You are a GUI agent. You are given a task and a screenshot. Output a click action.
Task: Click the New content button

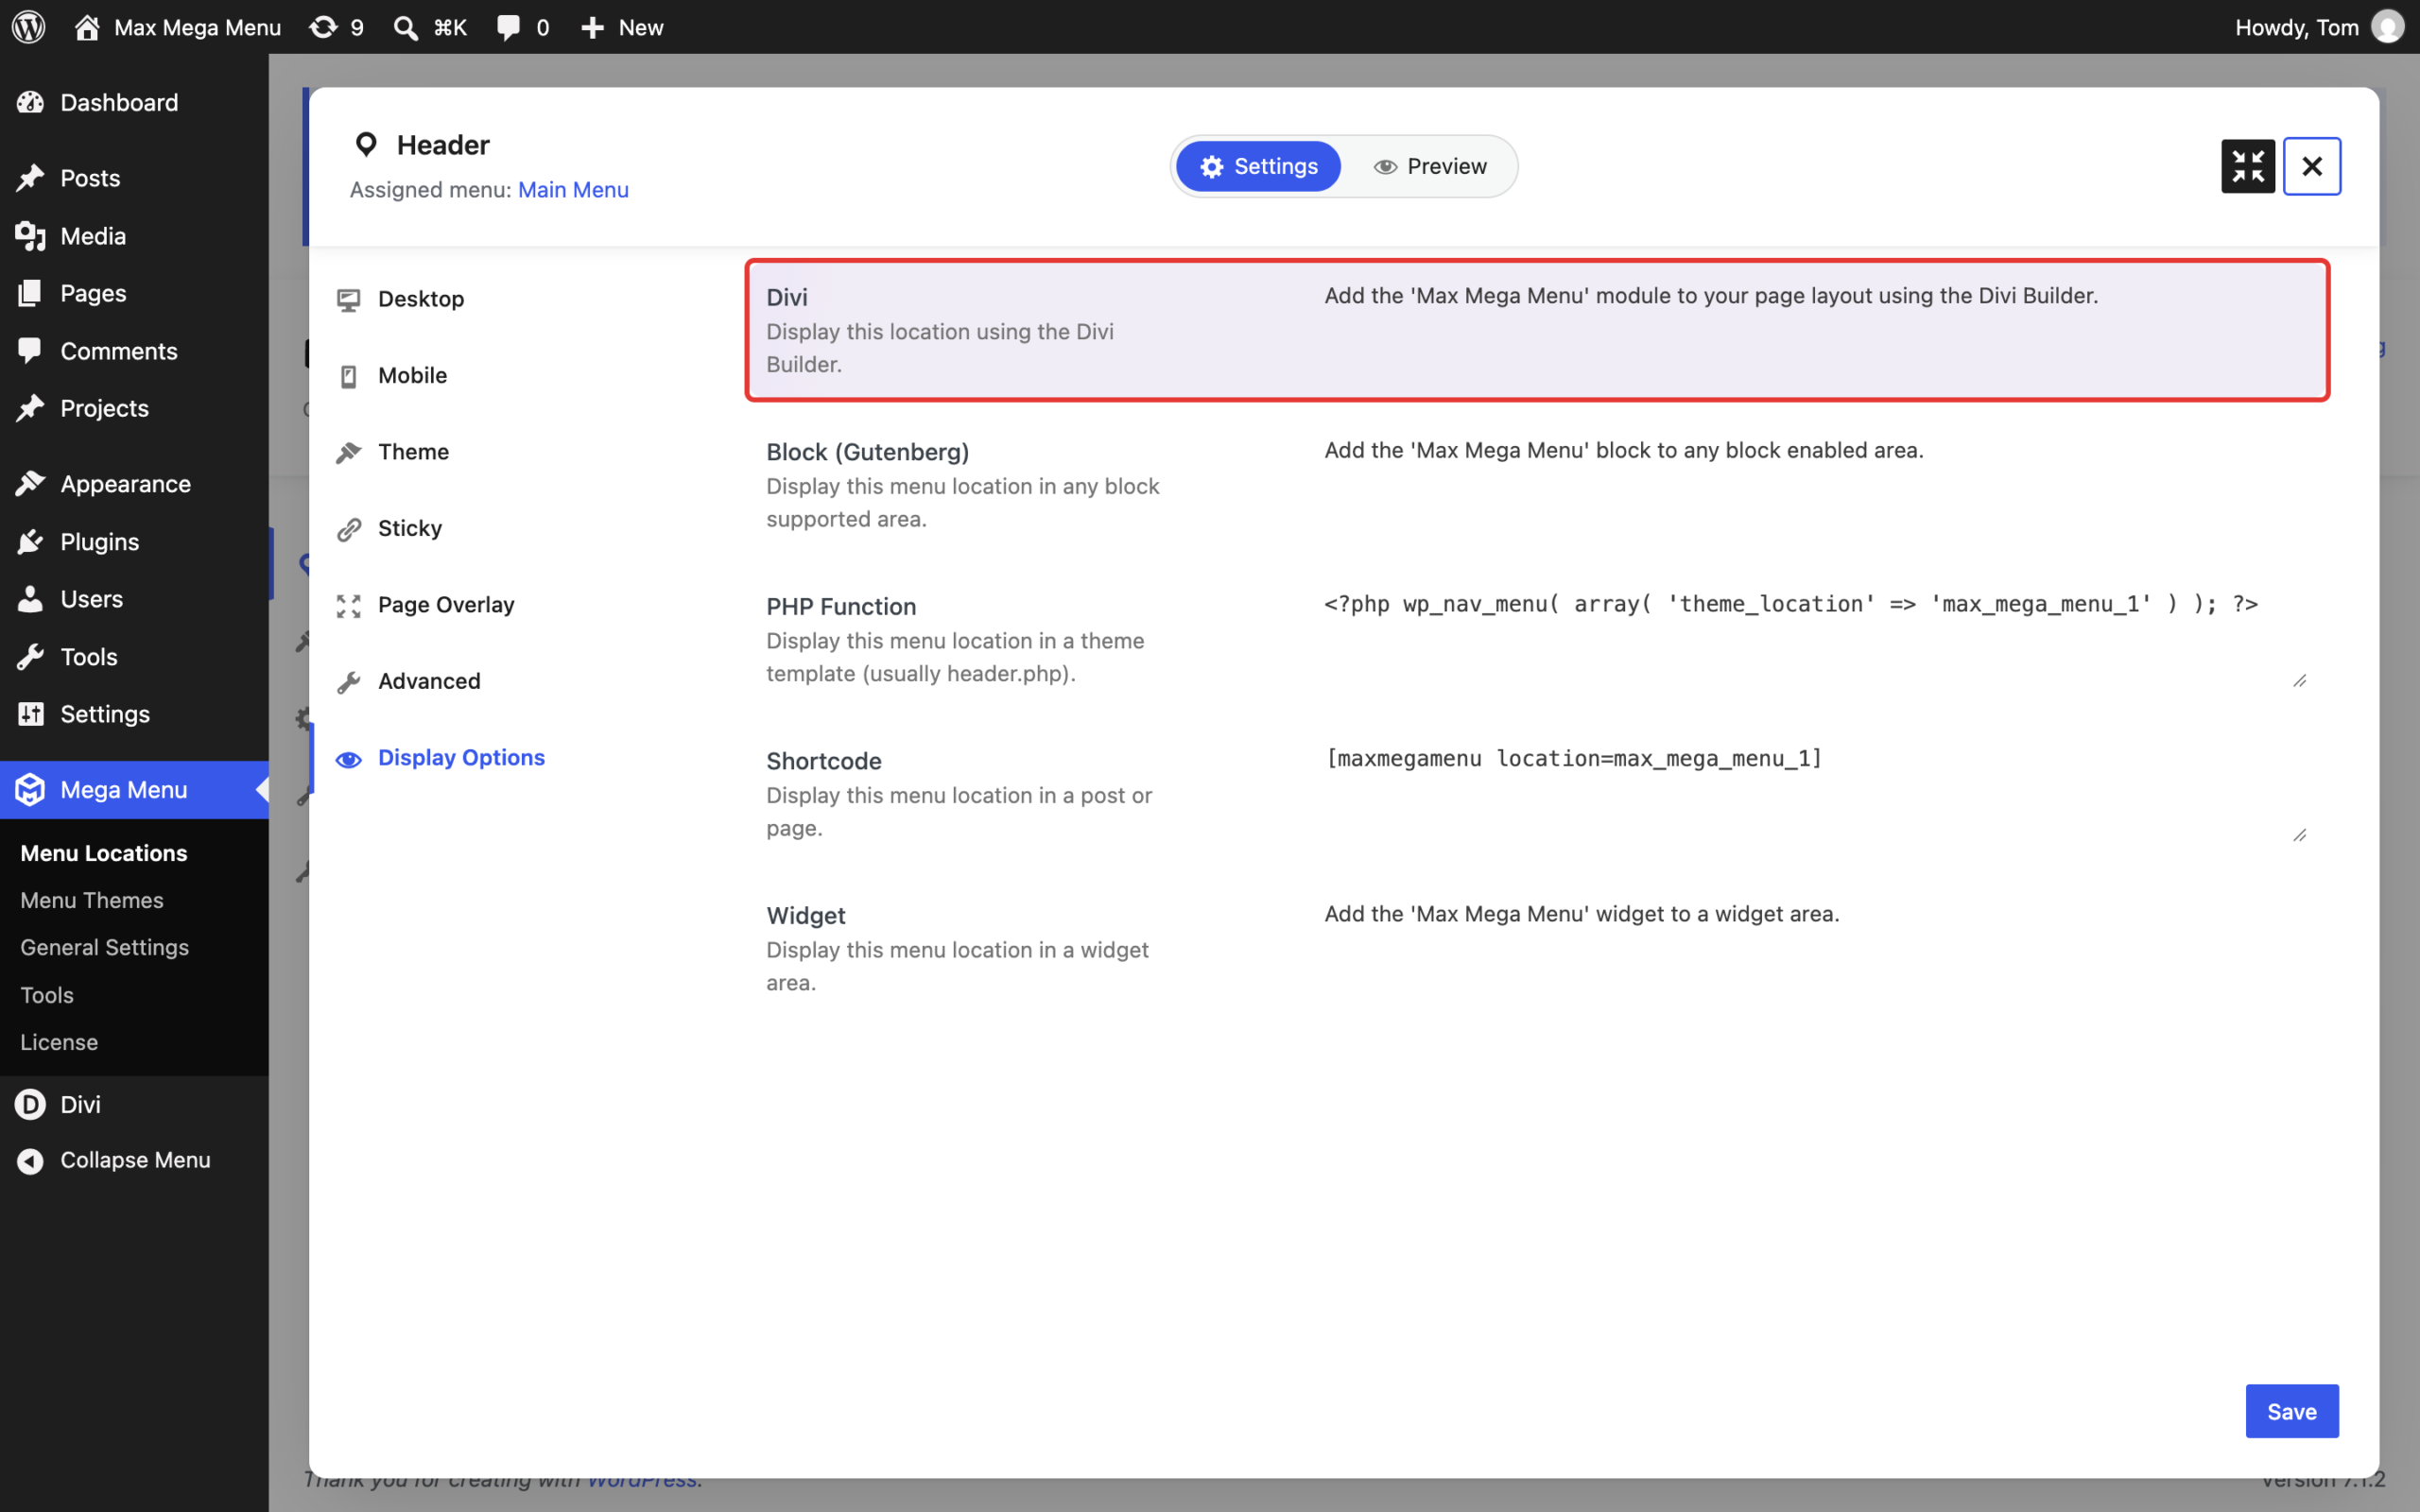click(622, 27)
